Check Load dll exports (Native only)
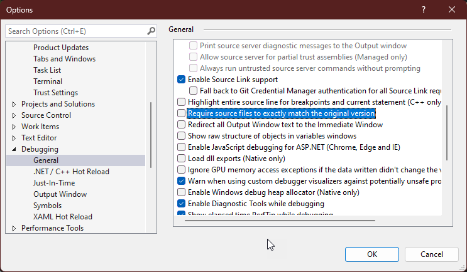 click(181, 159)
